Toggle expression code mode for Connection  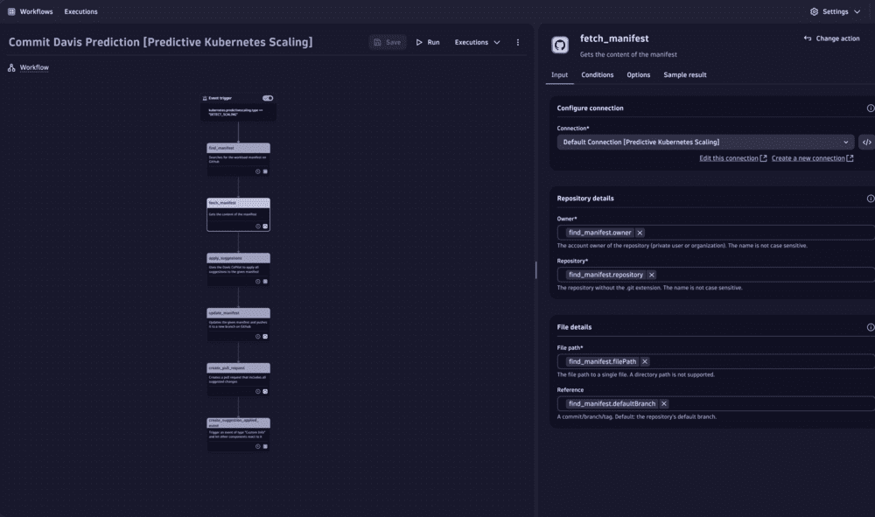tap(866, 143)
